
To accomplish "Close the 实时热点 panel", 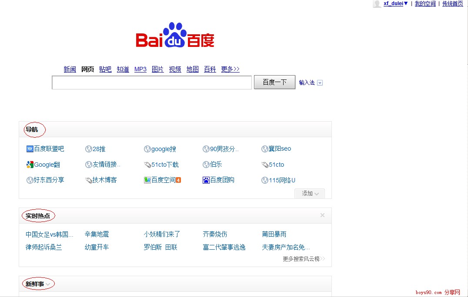I will point(322,215).
